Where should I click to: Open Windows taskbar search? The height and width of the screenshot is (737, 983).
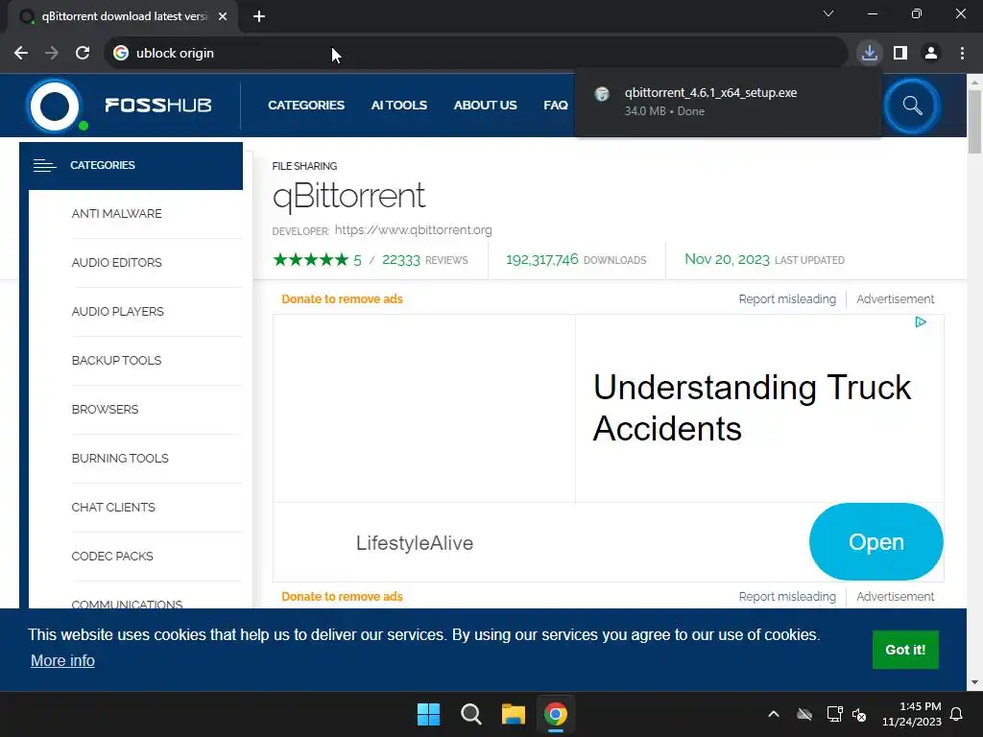[470, 714]
